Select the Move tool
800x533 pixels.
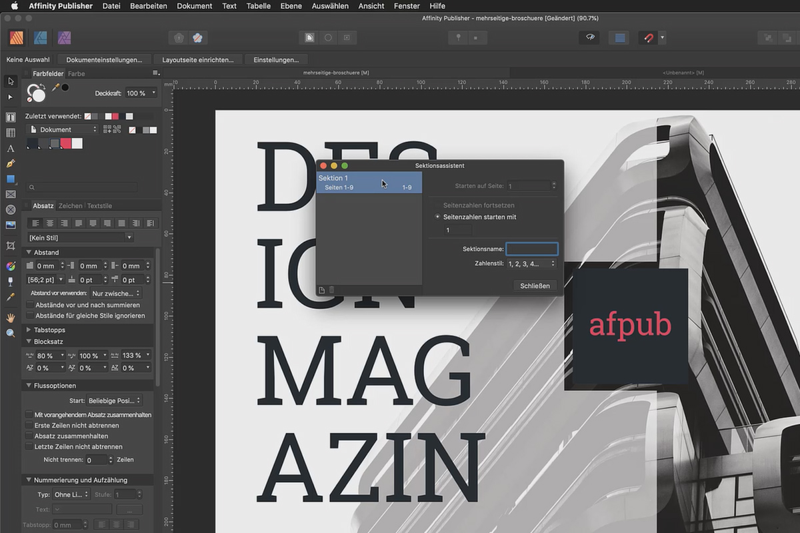9,81
